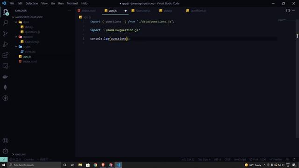Open Explorer views ellipsis menu
The width and height of the screenshot is (299, 168).
[70, 11]
